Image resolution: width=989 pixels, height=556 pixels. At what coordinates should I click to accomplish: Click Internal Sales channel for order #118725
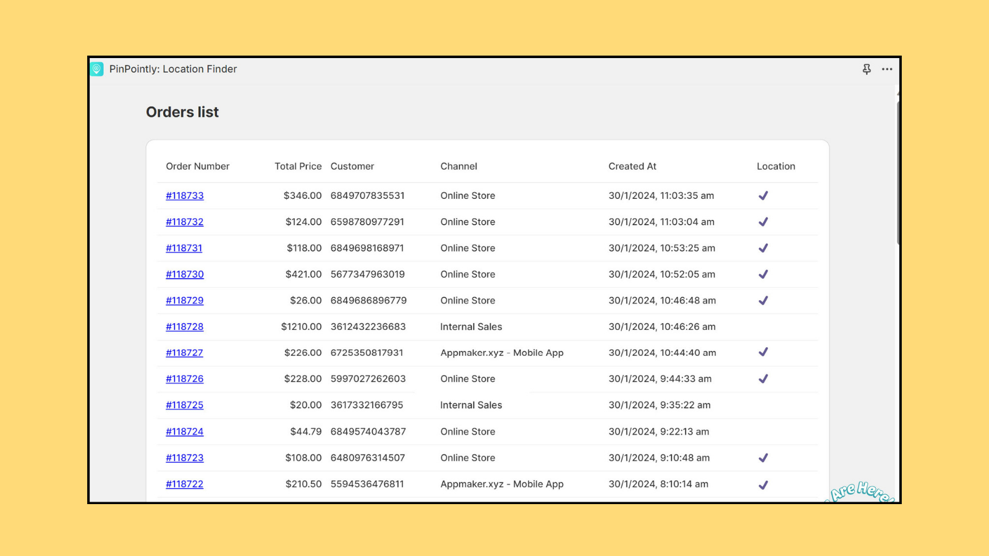coord(471,405)
